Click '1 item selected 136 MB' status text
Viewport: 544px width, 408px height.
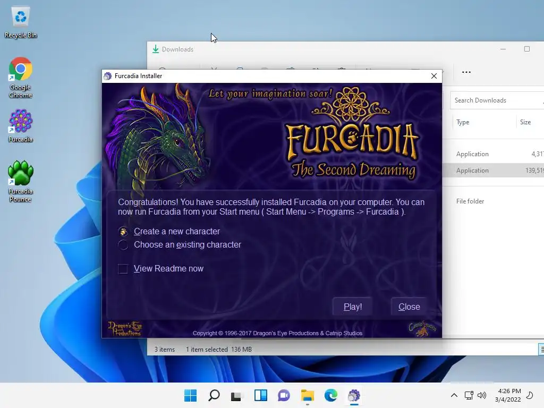218,350
